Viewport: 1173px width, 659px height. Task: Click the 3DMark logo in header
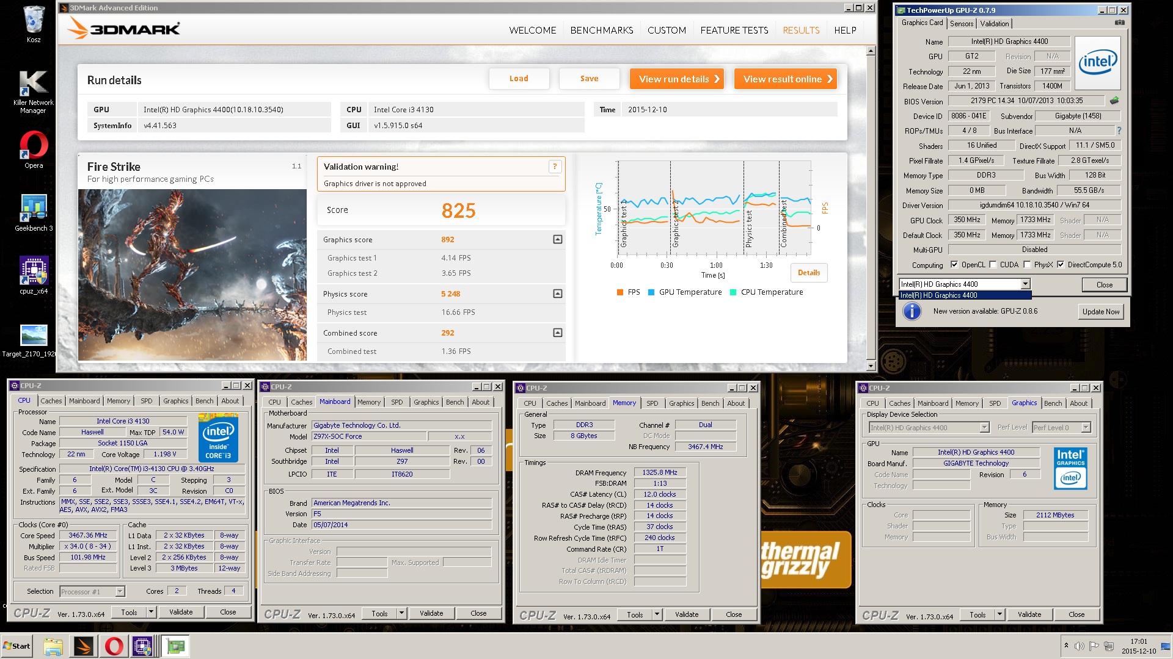pyautogui.click(x=124, y=28)
